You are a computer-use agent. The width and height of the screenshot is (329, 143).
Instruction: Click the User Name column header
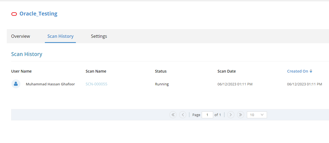21,71
